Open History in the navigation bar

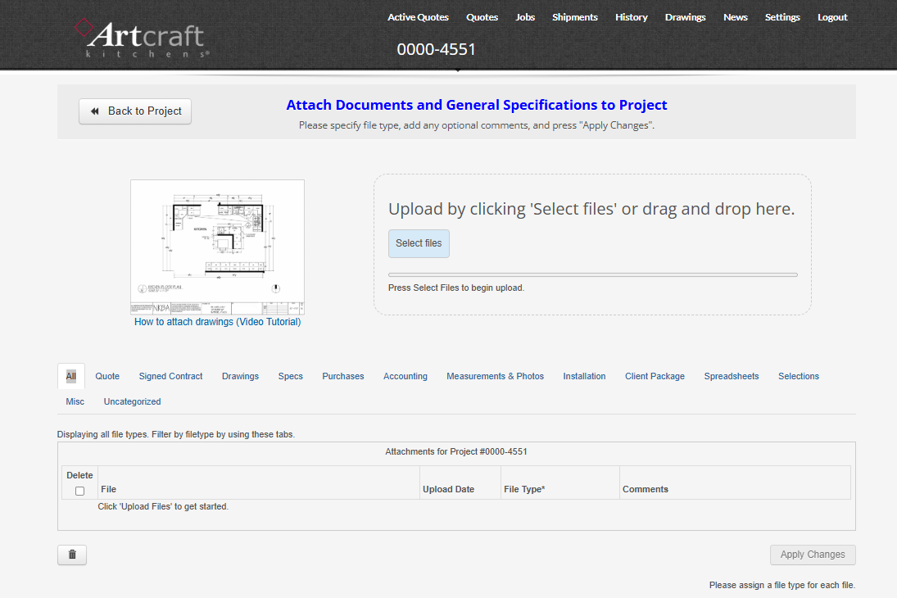click(632, 17)
